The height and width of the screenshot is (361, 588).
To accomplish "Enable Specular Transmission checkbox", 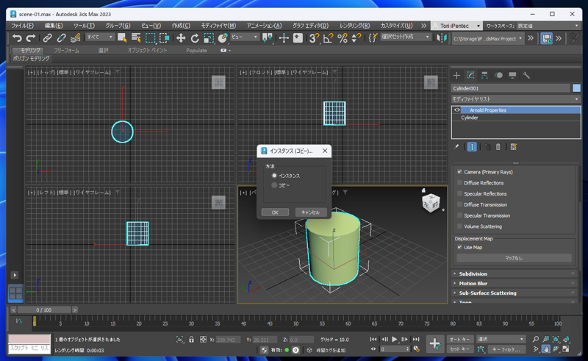I will pos(460,215).
